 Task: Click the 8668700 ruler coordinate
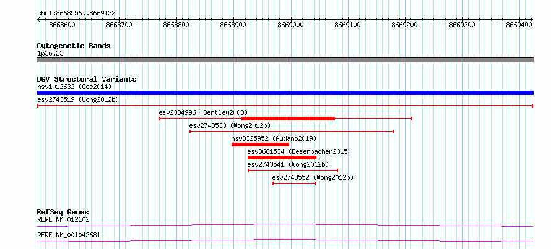119,25
